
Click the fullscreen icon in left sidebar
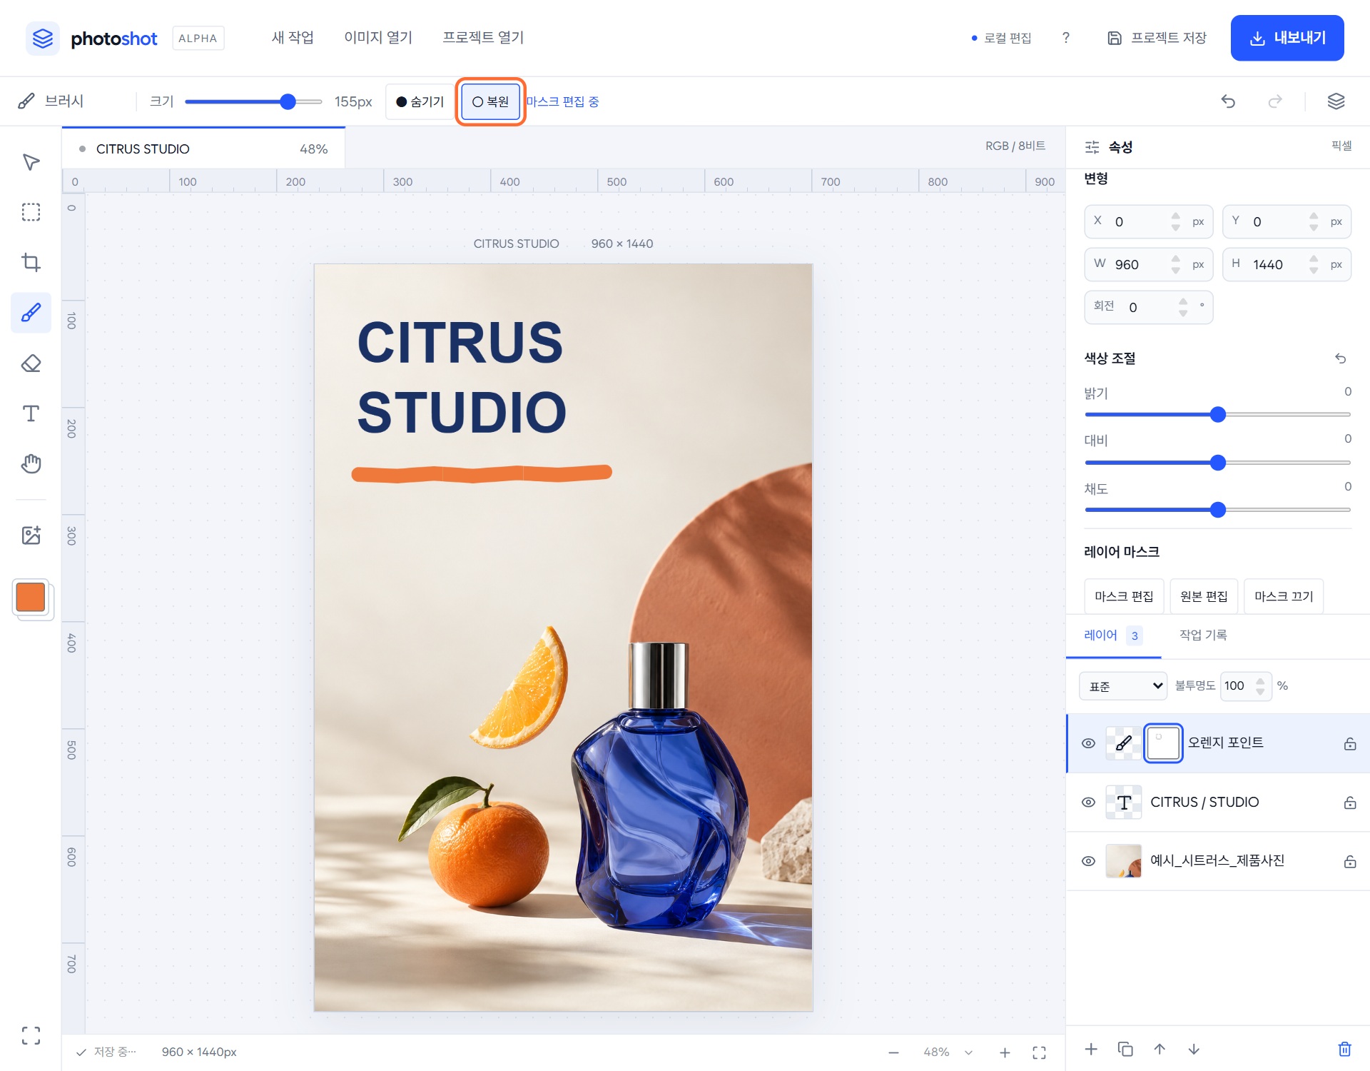tap(31, 1035)
